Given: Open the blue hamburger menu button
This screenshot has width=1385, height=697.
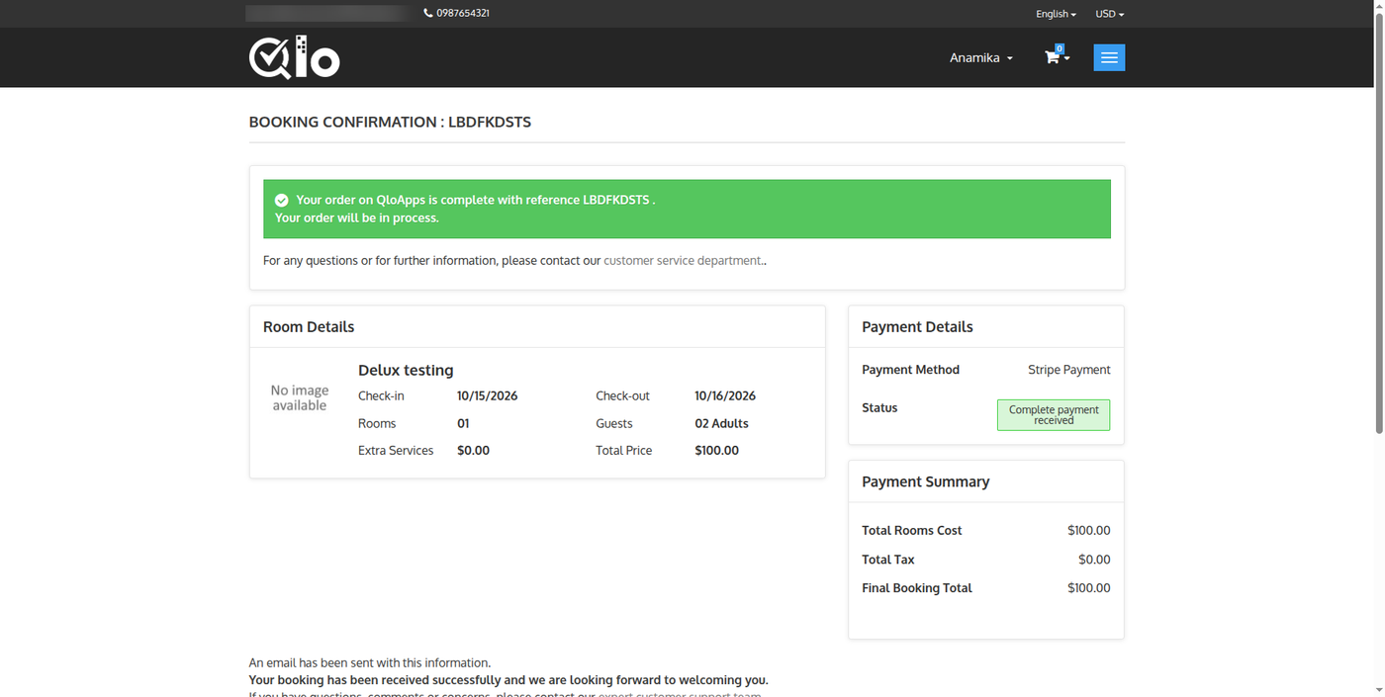Looking at the screenshot, I should coord(1109,57).
